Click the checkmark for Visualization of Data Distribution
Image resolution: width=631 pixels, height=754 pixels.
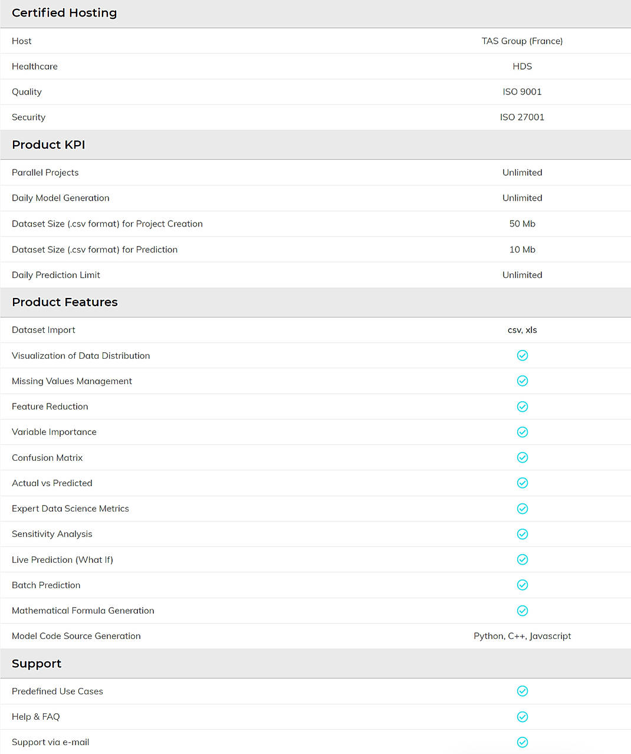click(522, 355)
